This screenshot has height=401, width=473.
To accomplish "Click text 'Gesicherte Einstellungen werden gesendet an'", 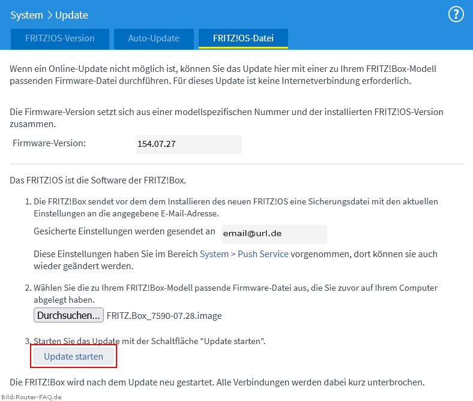I will [124, 231].
